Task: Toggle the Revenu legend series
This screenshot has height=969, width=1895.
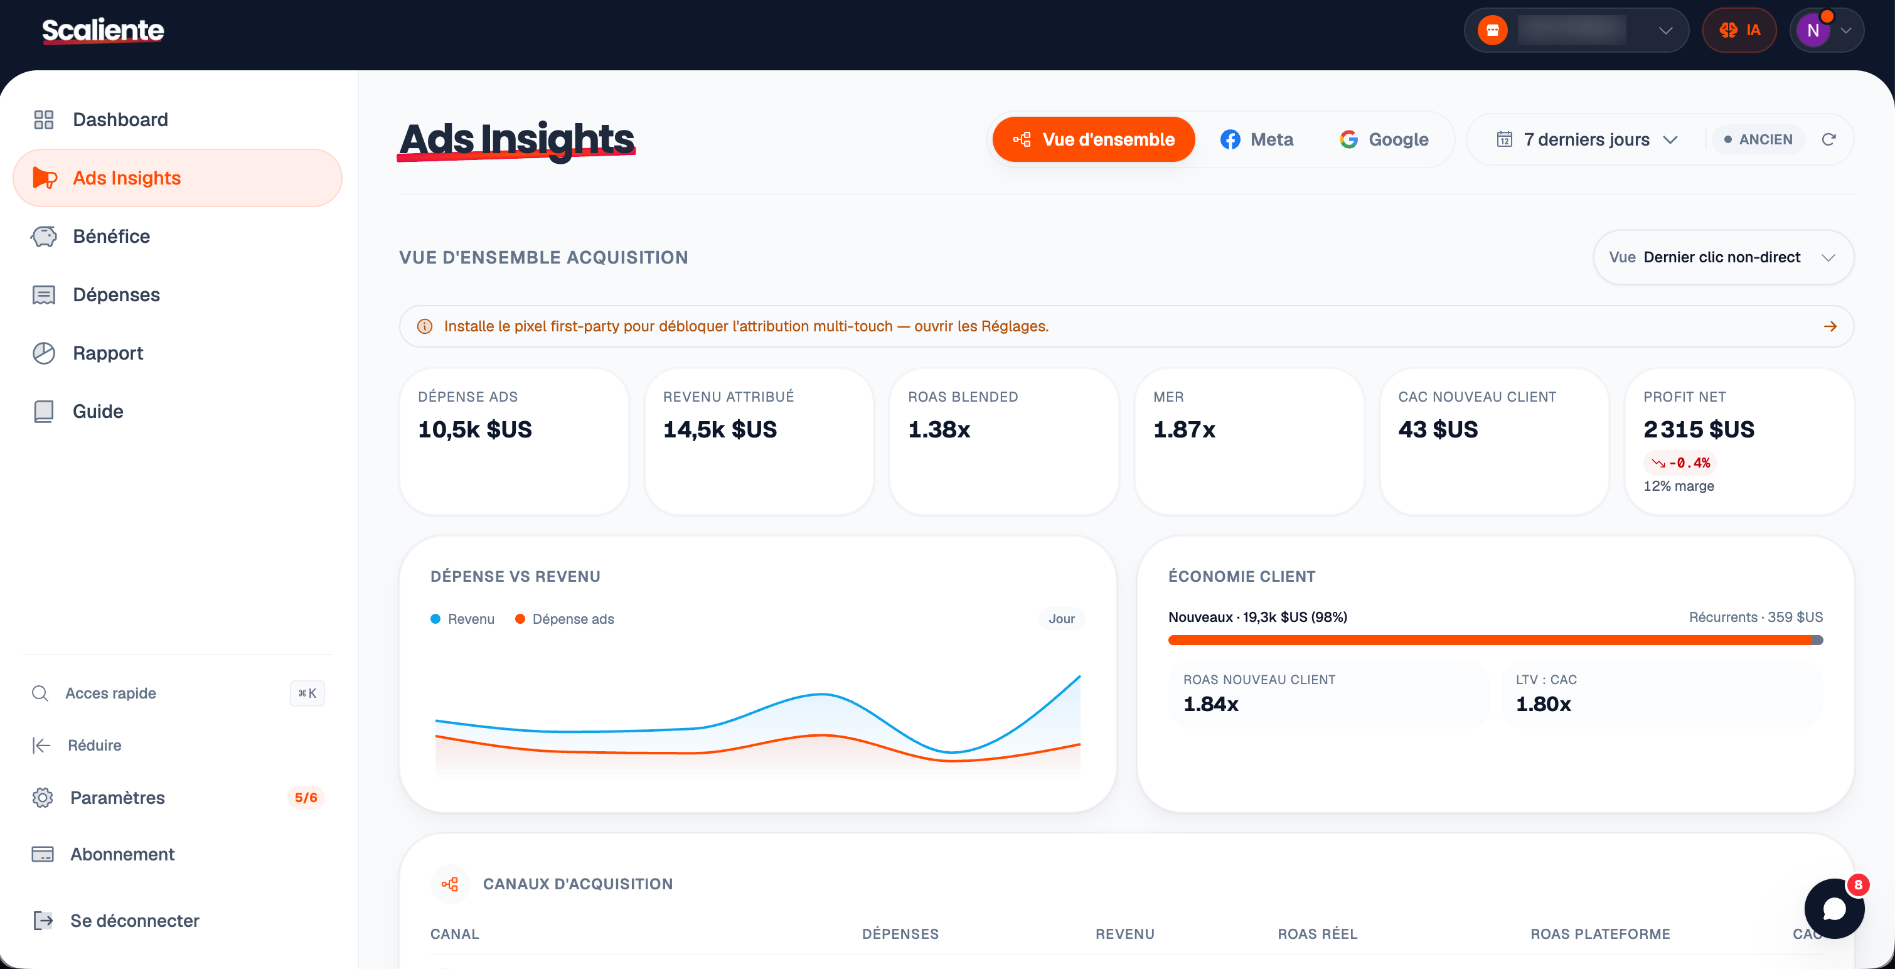Action: coord(462,619)
